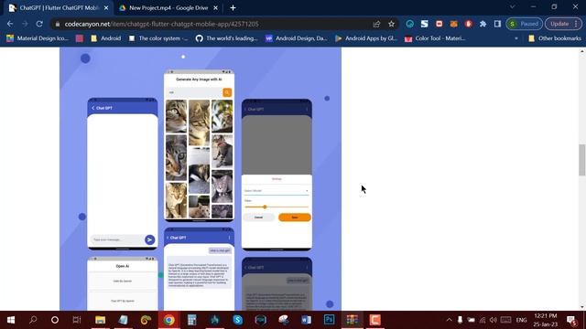This screenshot has width=586, height=329.
Task: Switch to the ChatGPT Flutter tab
Action: pyautogui.click(x=59, y=8)
